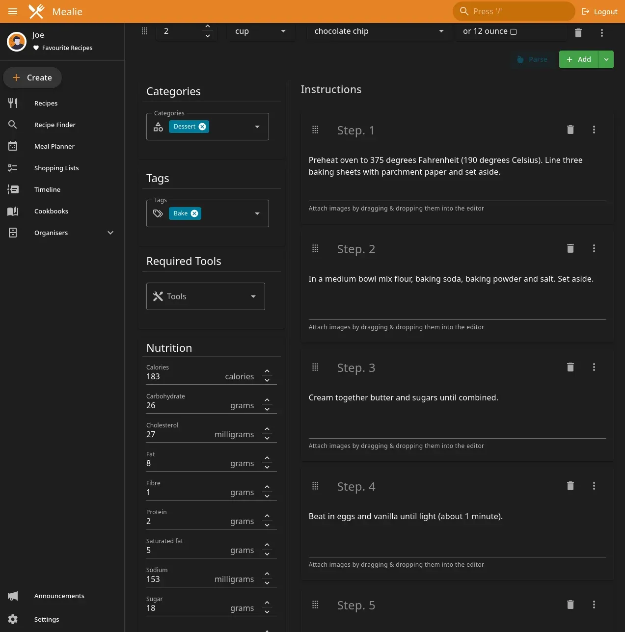Open more options for chocolate chip ingredient

coord(602,33)
